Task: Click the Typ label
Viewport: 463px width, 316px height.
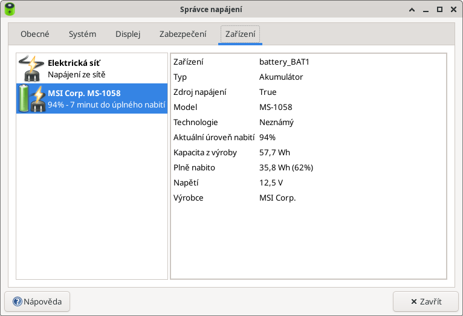Action: (x=180, y=77)
